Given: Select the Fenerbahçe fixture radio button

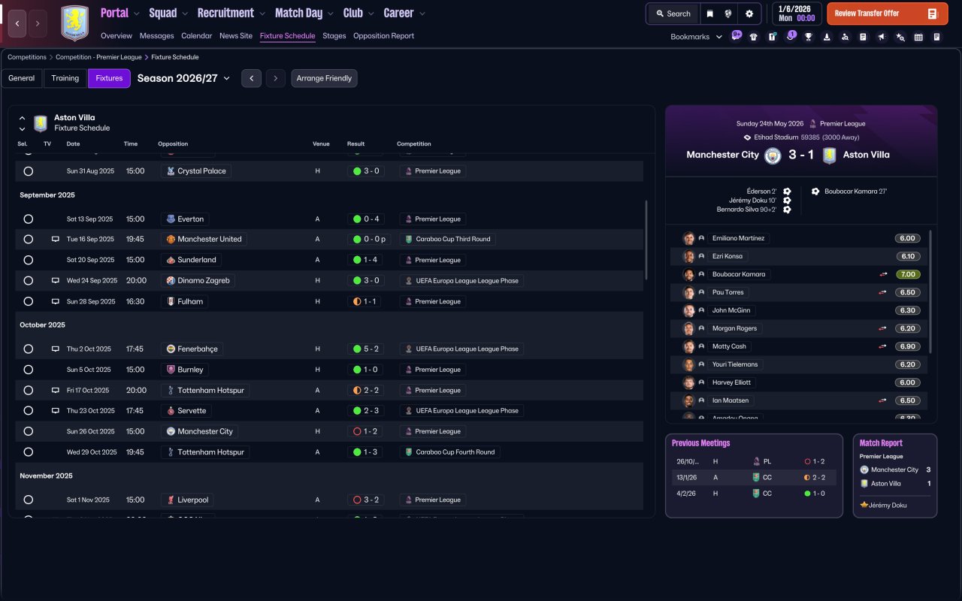Looking at the screenshot, I should pyautogui.click(x=29, y=349).
